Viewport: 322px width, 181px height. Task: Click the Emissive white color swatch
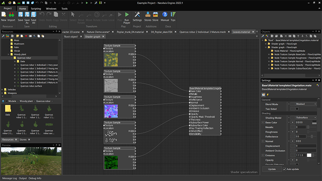(310, 155)
